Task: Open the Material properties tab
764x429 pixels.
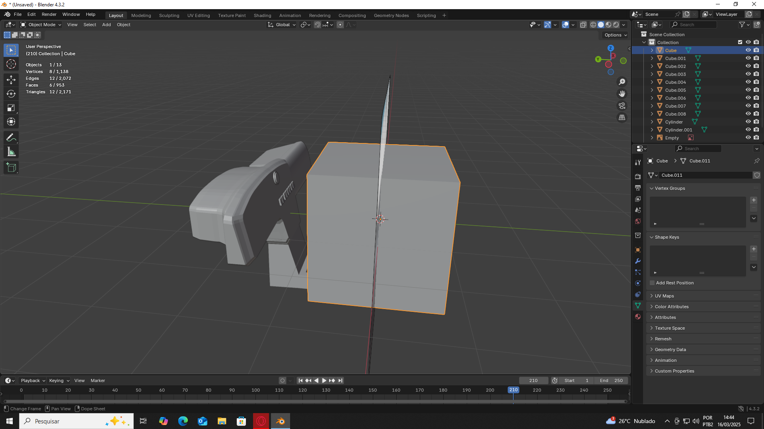Action: coord(638,317)
